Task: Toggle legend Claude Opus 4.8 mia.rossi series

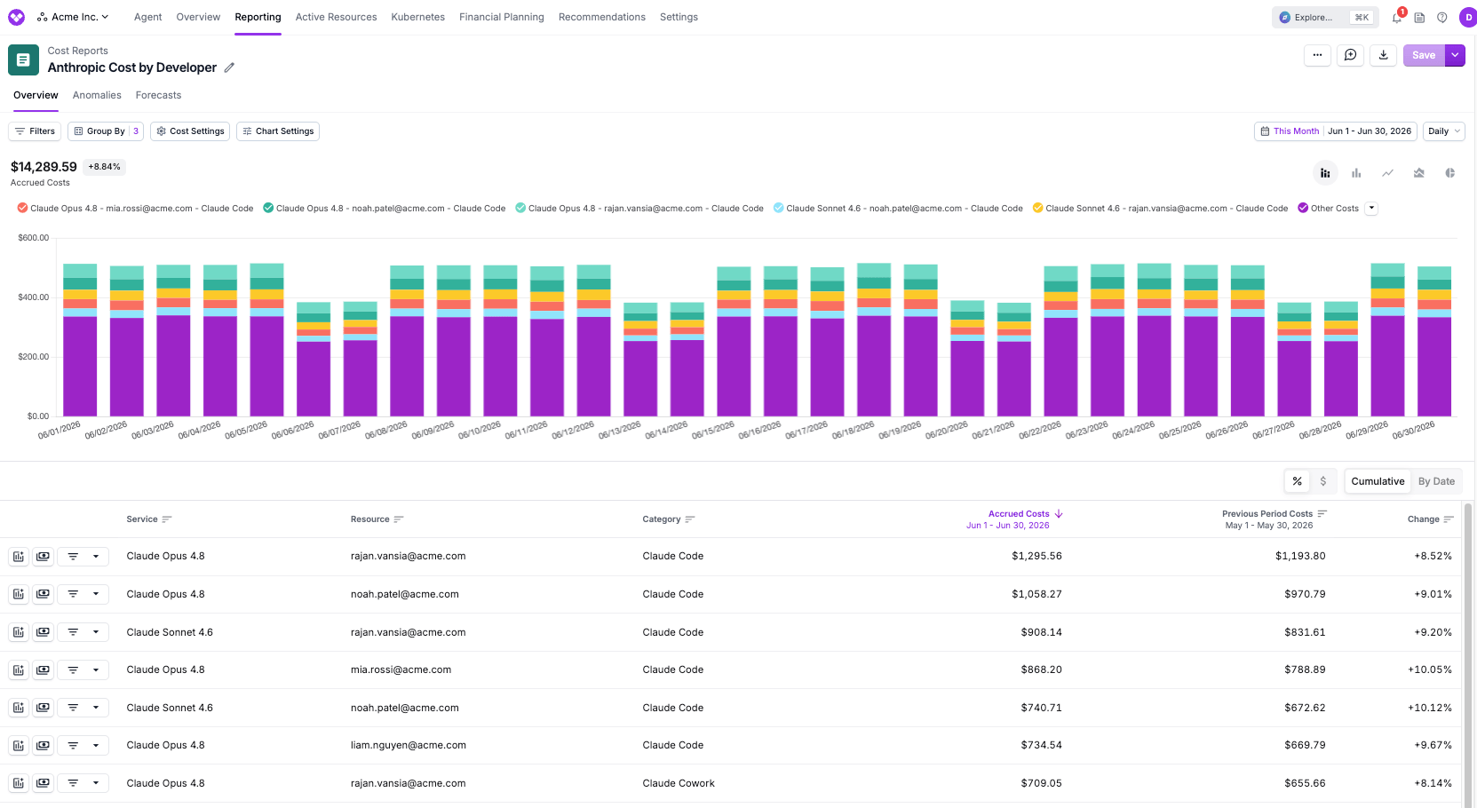Action: click(135, 209)
